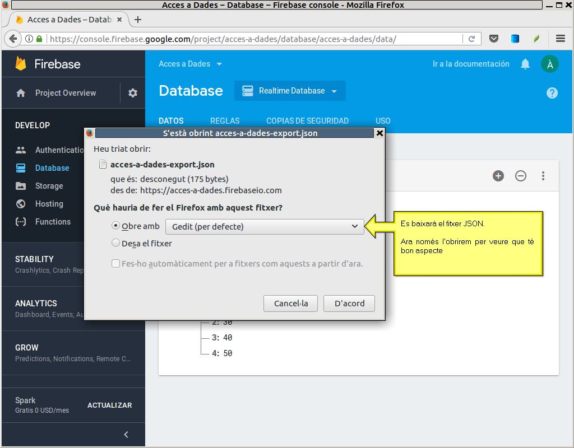Close the download dialog with X
Viewport: 574px width, 448px height.
pyautogui.click(x=379, y=133)
